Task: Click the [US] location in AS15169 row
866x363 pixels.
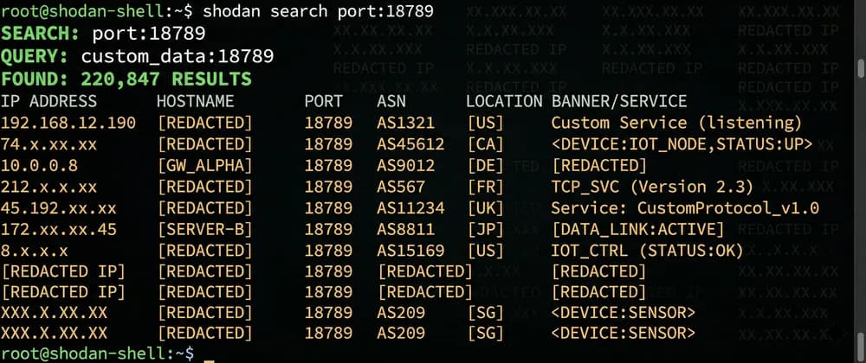Action: (x=486, y=252)
